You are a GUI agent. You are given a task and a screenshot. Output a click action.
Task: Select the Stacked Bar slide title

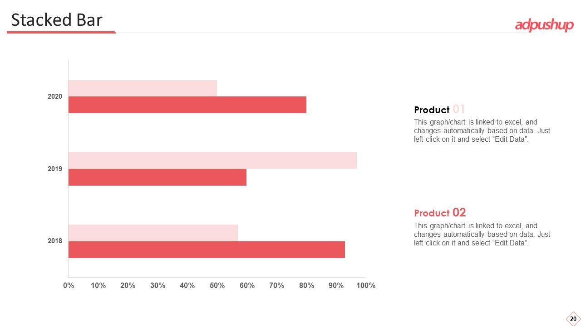click(x=57, y=20)
